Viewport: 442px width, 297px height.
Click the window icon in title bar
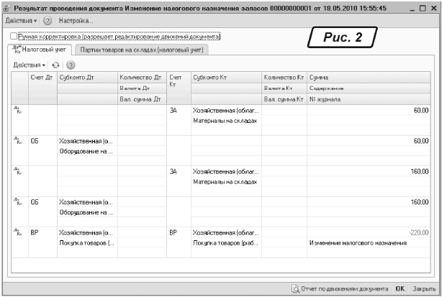tap(8, 7)
